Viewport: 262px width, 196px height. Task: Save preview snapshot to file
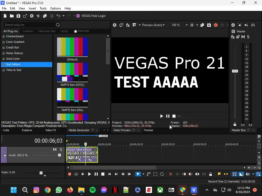[x=209, y=25]
